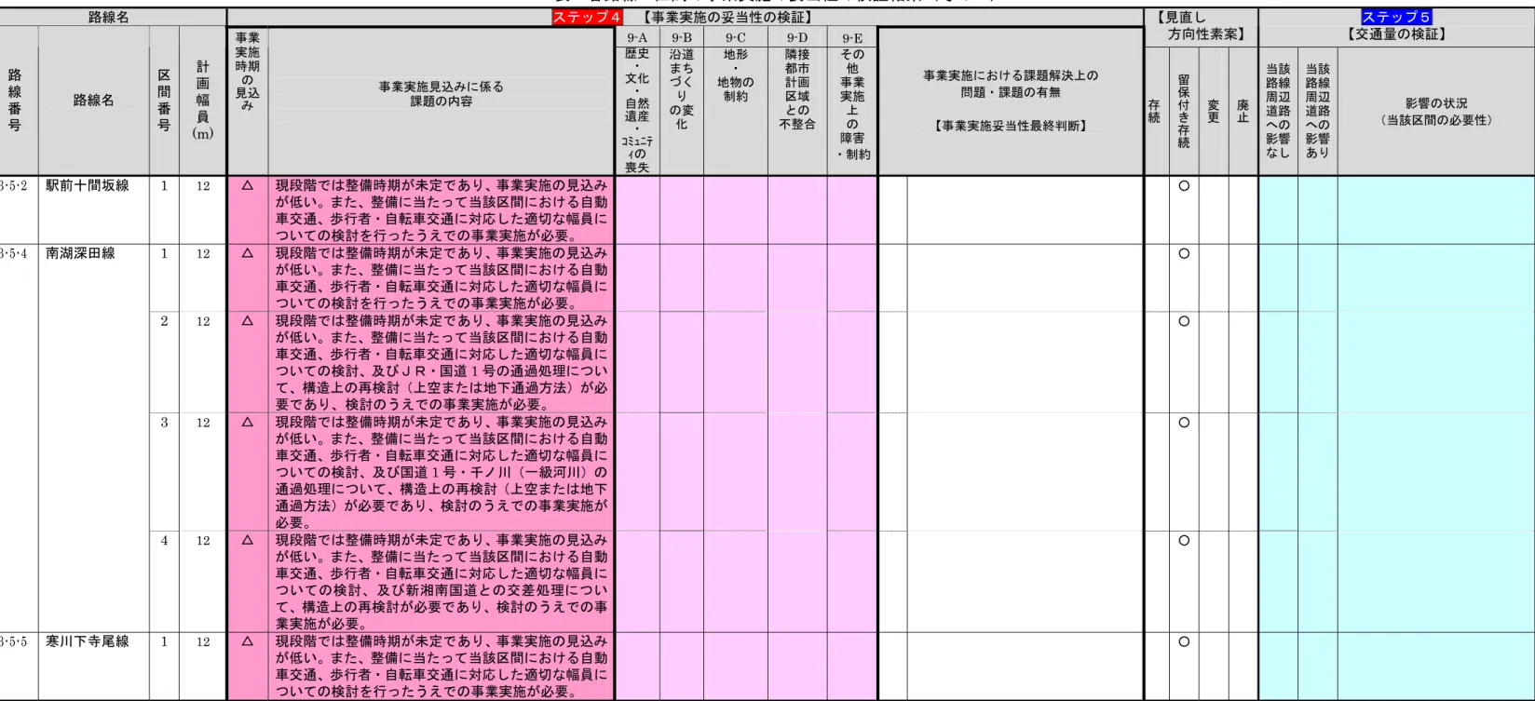Viewport: 1535px width, 701px height.
Task: Click the 路線番号 column header
Action: pos(15,100)
